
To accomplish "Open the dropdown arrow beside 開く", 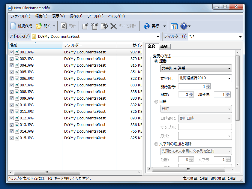I will pos(54,26).
